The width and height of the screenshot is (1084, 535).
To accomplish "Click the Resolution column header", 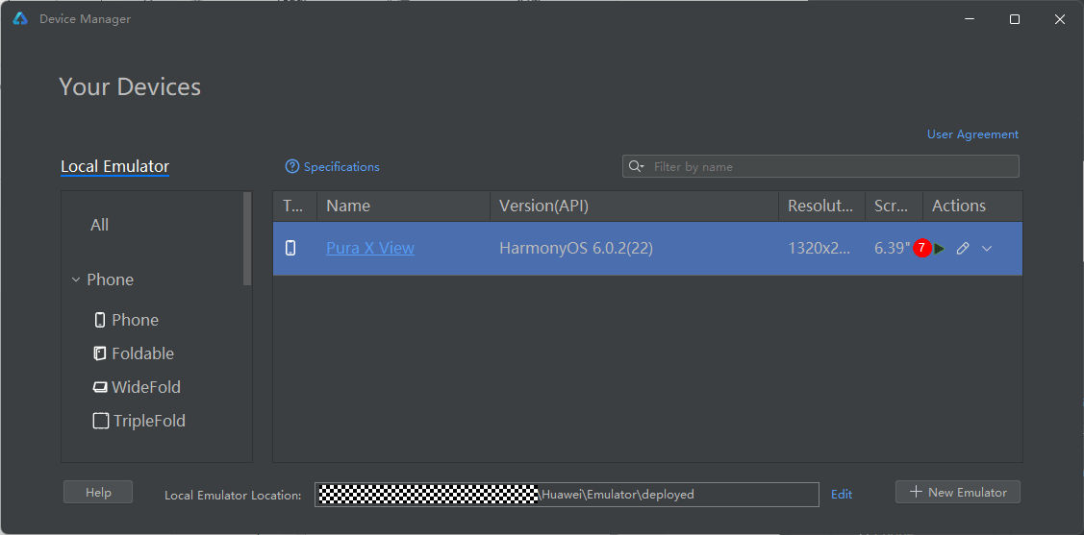I will tap(821, 206).
